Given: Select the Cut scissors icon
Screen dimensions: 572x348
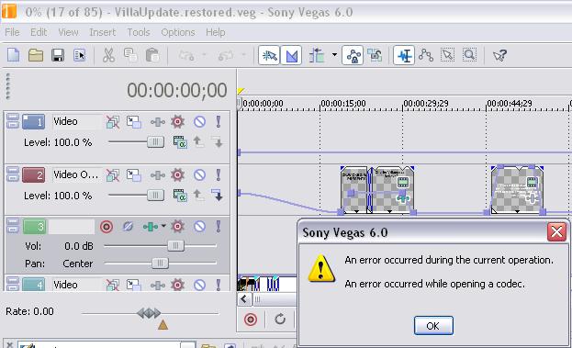Looking at the screenshot, I should [108, 55].
